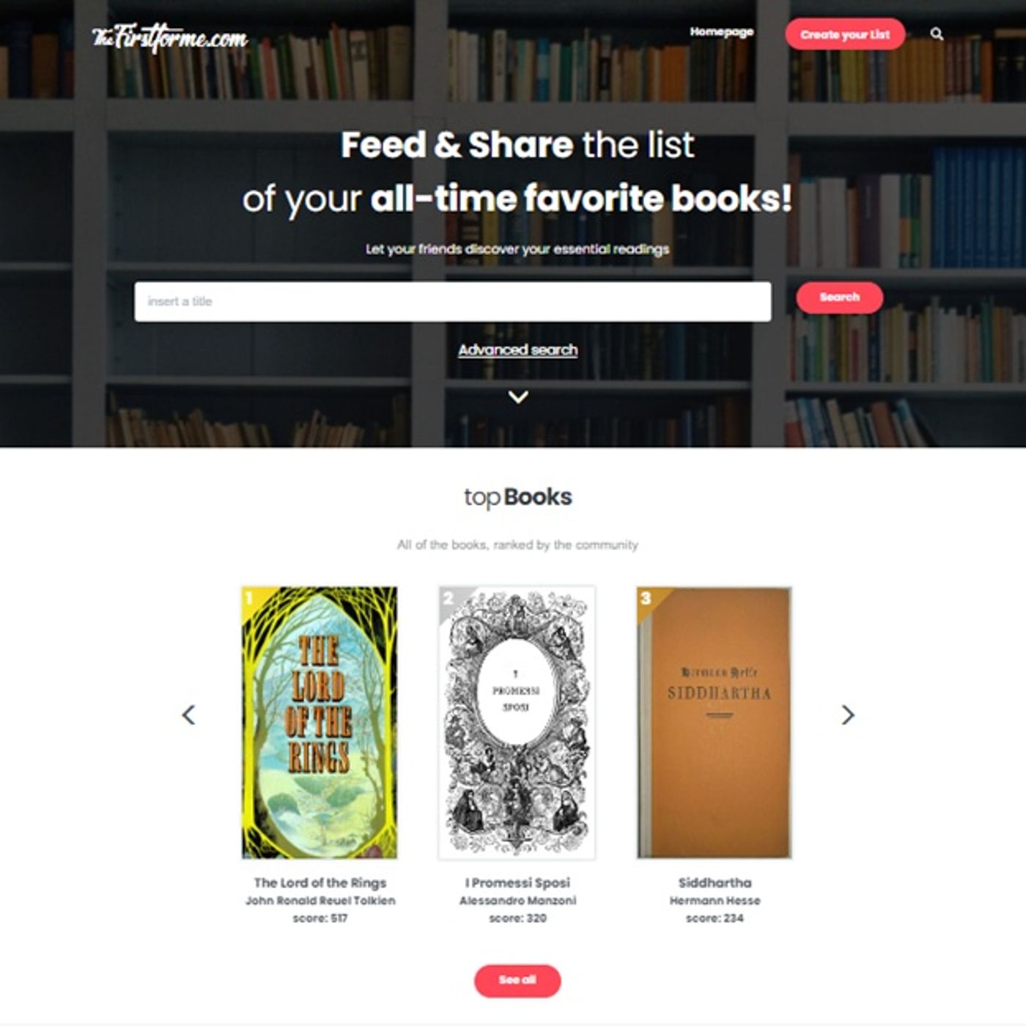Click The Lord of the Rings title
Screen dimensions: 1026x1026
pos(320,882)
